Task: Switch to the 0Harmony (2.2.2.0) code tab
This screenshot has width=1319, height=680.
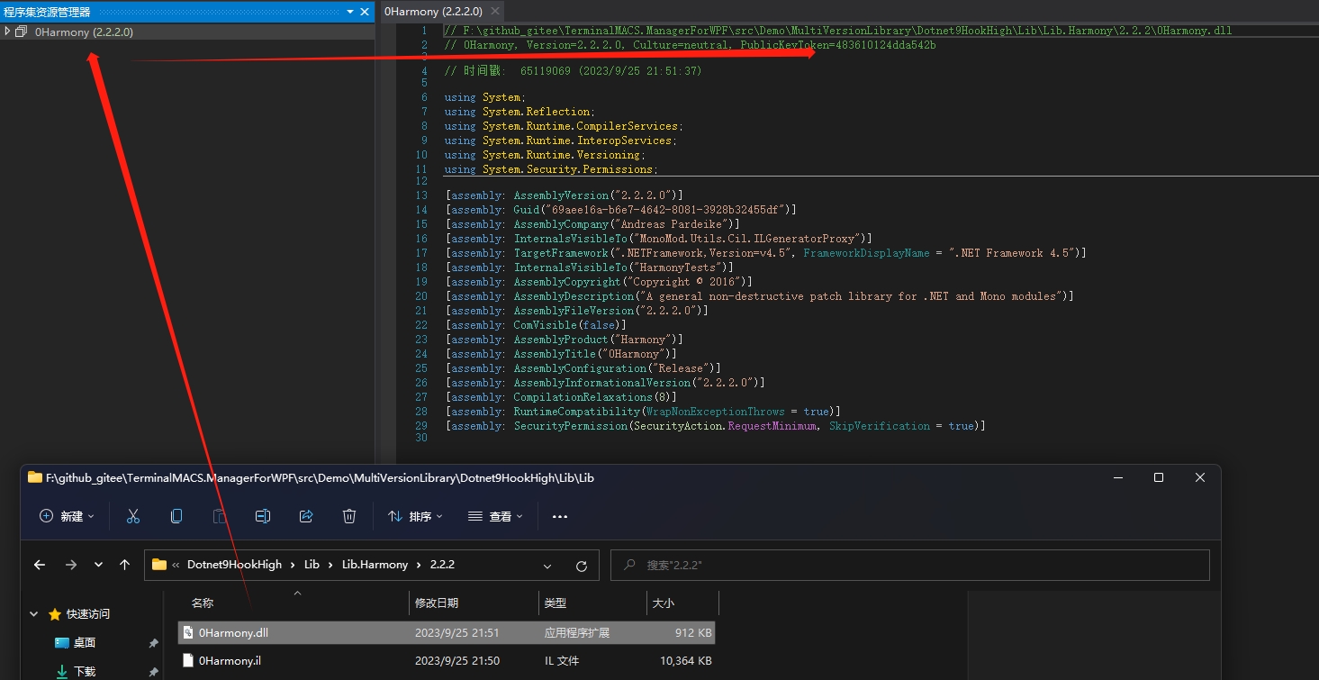Action: pyautogui.click(x=433, y=12)
